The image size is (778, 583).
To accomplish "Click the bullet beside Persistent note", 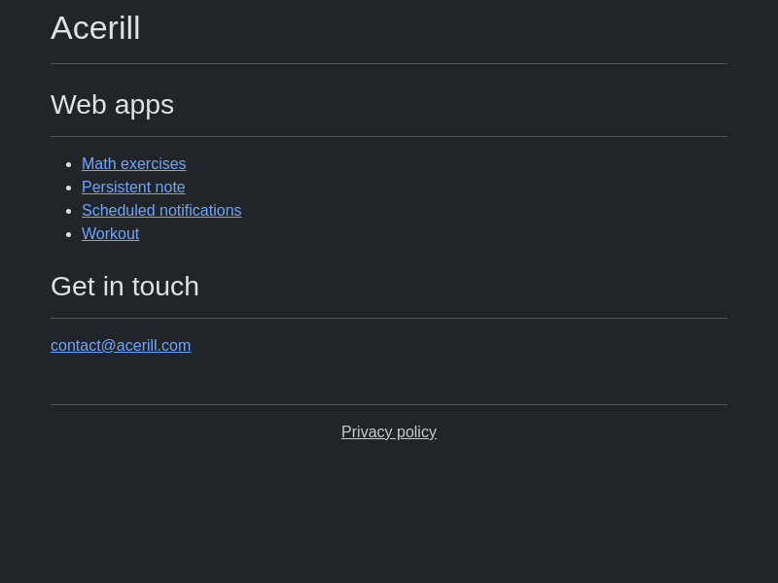I will coord(68,189).
